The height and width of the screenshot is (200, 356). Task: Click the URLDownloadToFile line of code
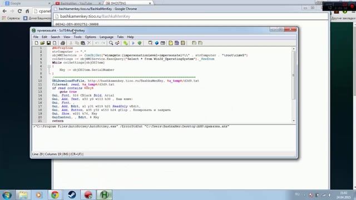tap(126, 81)
